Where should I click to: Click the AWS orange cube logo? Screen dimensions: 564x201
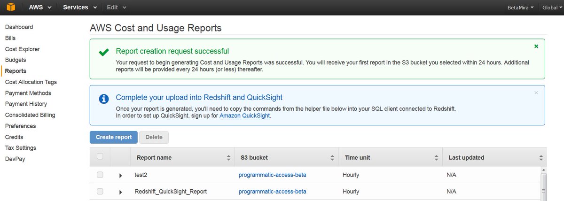[10, 7]
